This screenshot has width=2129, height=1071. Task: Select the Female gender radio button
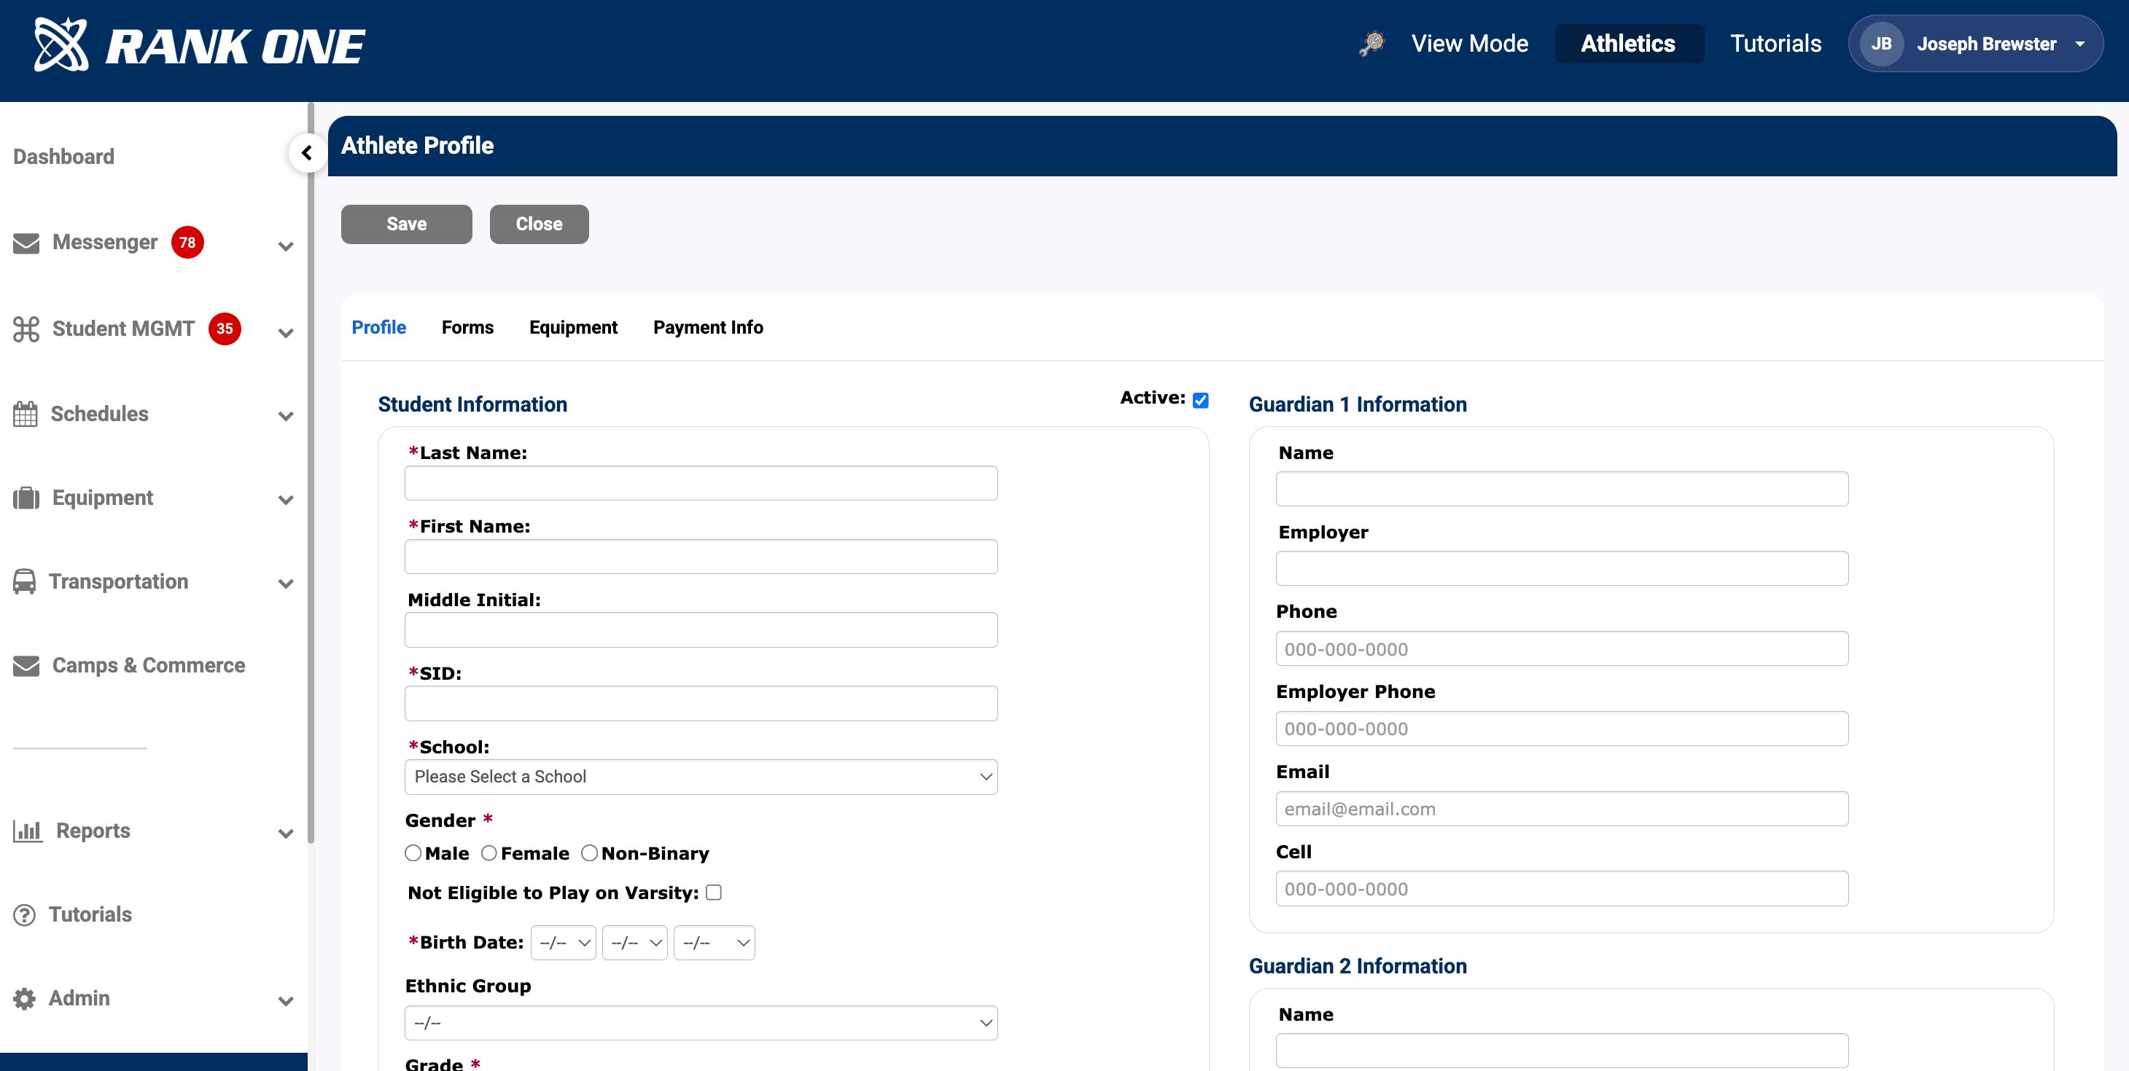pyautogui.click(x=489, y=853)
